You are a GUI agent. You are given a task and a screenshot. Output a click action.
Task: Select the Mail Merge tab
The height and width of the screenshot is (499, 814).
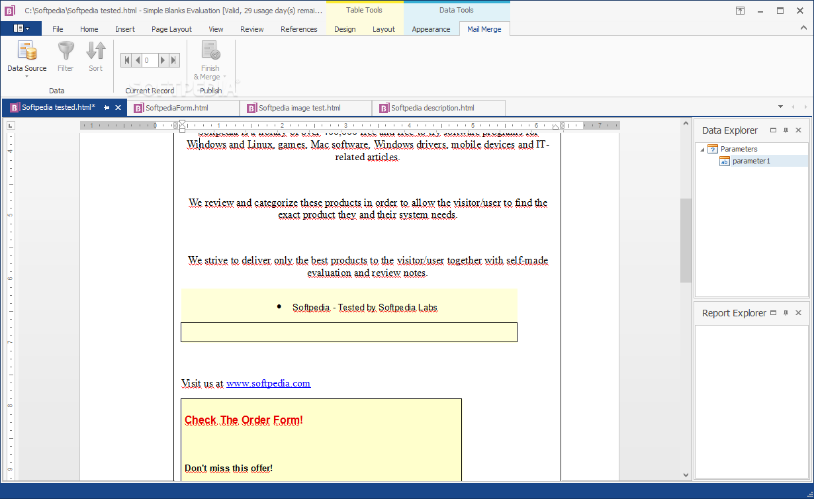[484, 29]
